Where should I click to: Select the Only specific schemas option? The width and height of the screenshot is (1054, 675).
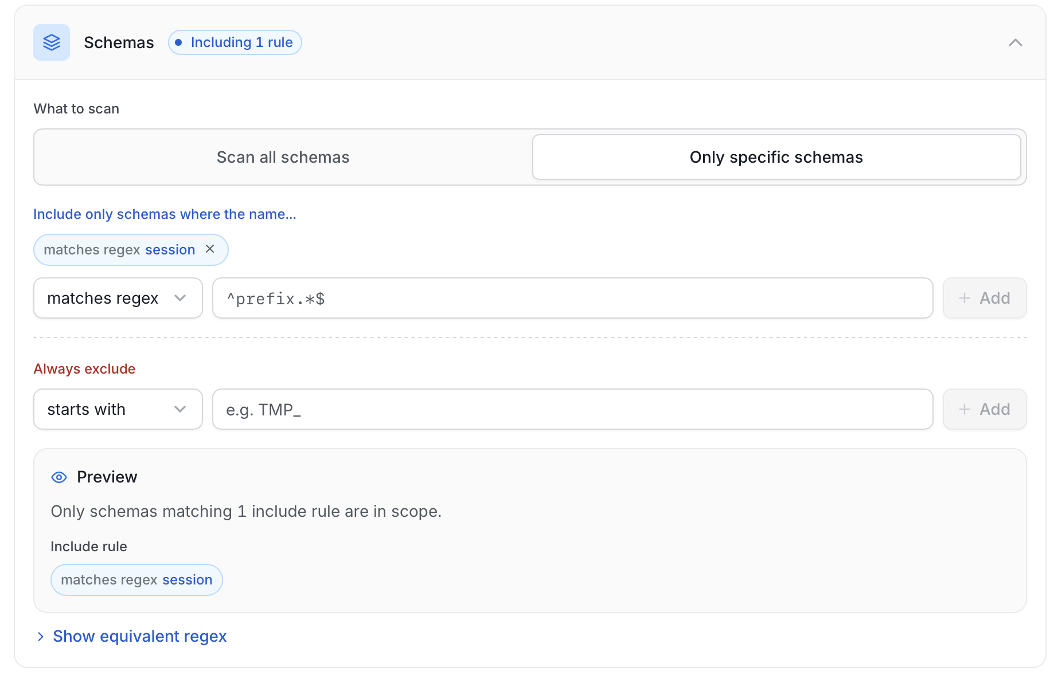coord(776,157)
